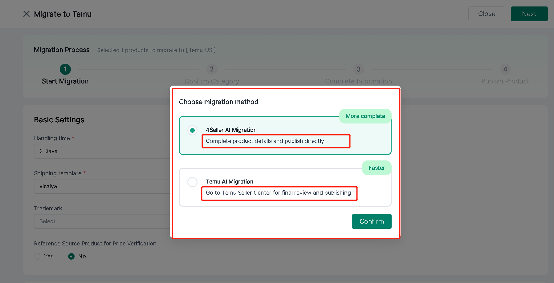Click the 'Handling time' field label

tap(52, 138)
